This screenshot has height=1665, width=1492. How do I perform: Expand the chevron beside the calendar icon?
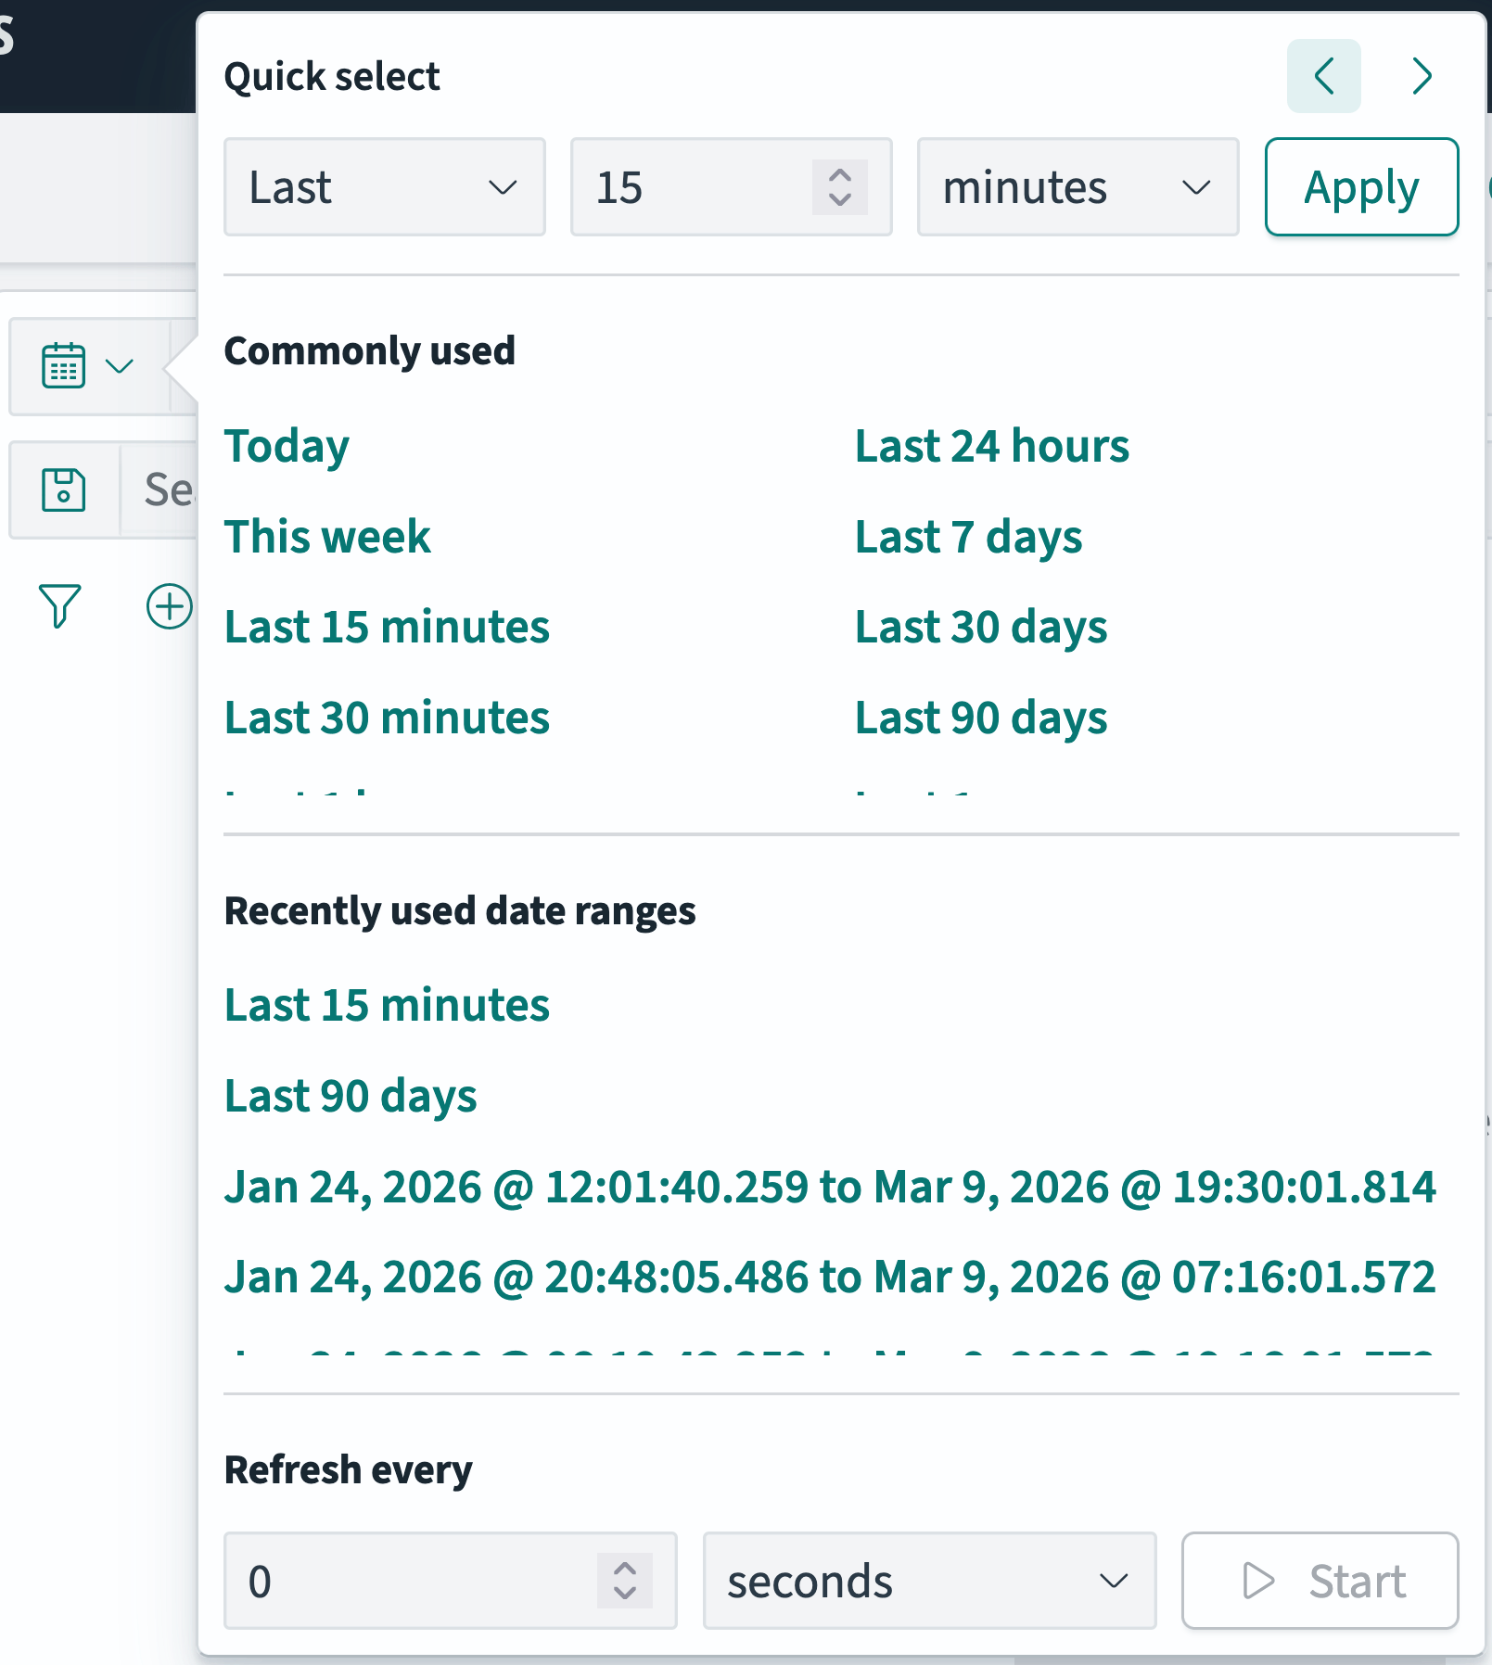[x=120, y=365]
